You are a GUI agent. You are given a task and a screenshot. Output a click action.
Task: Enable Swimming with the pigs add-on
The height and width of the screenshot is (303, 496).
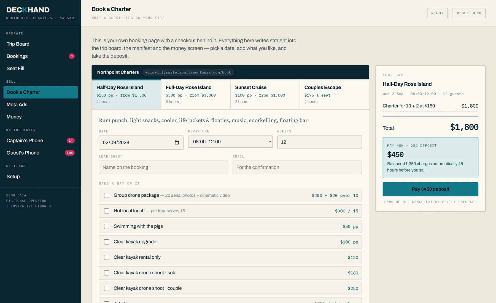pos(107,226)
